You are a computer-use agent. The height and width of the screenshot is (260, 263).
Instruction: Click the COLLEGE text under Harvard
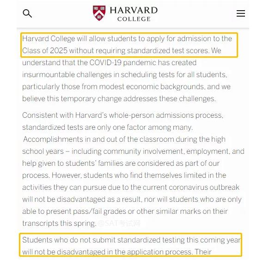134,19
